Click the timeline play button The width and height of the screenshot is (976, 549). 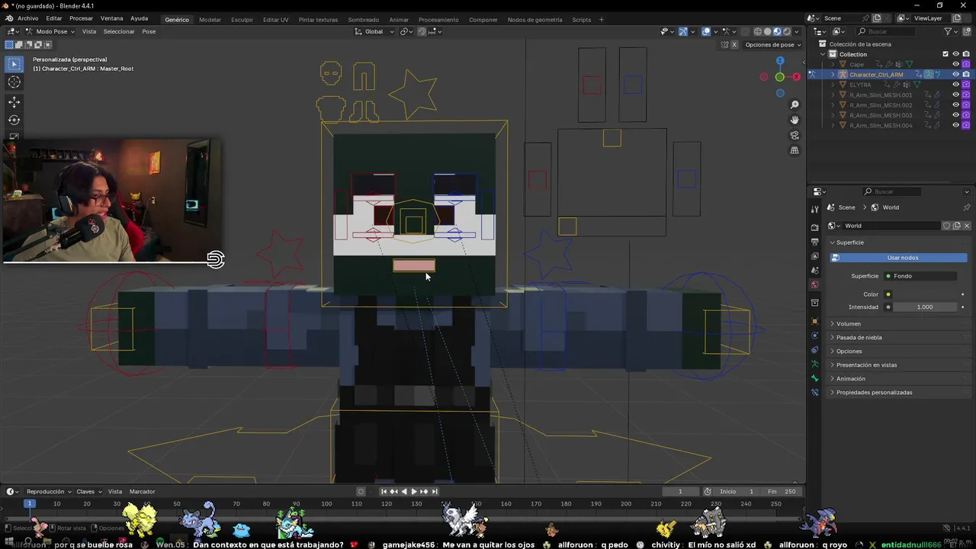pos(414,492)
